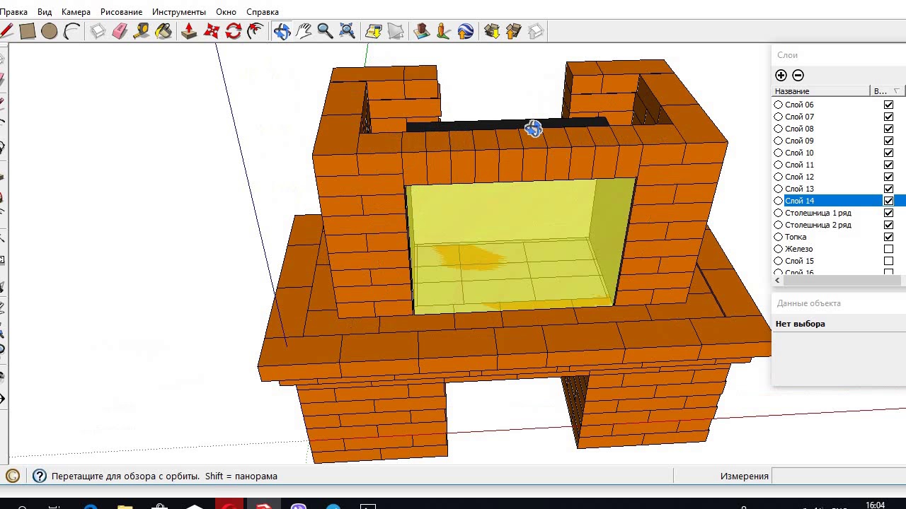Click the Photo Textures icon
The image size is (906, 509).
444,31
